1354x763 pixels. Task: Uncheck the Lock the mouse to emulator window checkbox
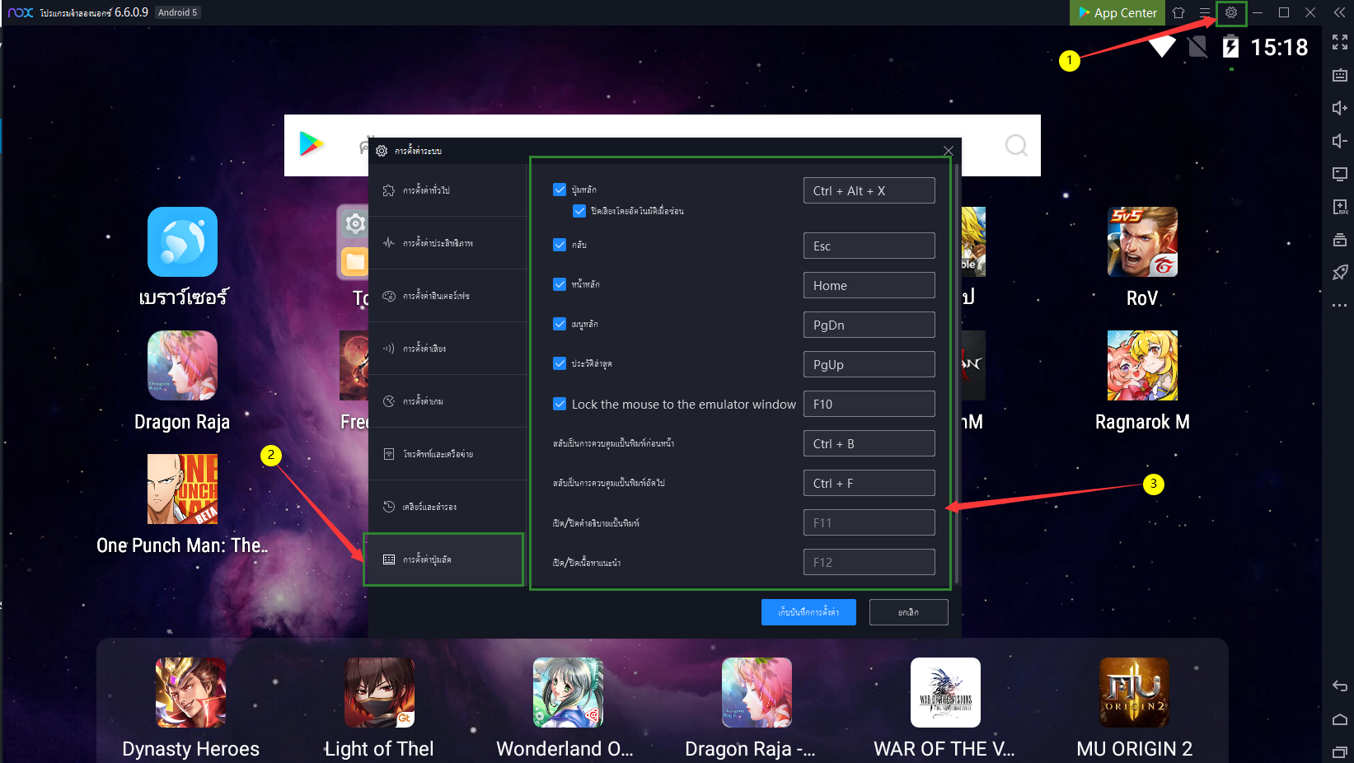pyautogui.click(x=560, y=404)
